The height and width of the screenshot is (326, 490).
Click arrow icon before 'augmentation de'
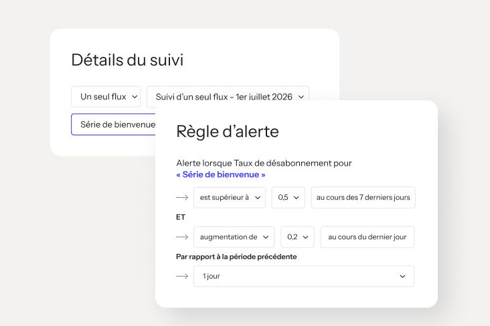[182, 237]
